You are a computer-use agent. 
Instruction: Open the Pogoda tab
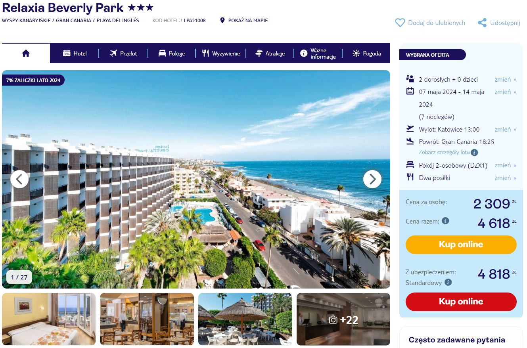point(366,54)
